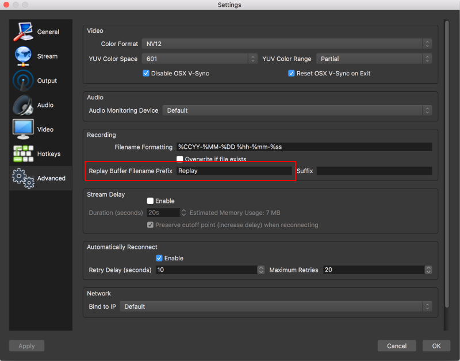Toggle Disable OSX V-Sync checkbox

(146, 74)
